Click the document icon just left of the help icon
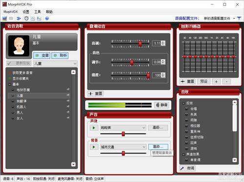This screenshot has width=244, height=182. (39, 19)
